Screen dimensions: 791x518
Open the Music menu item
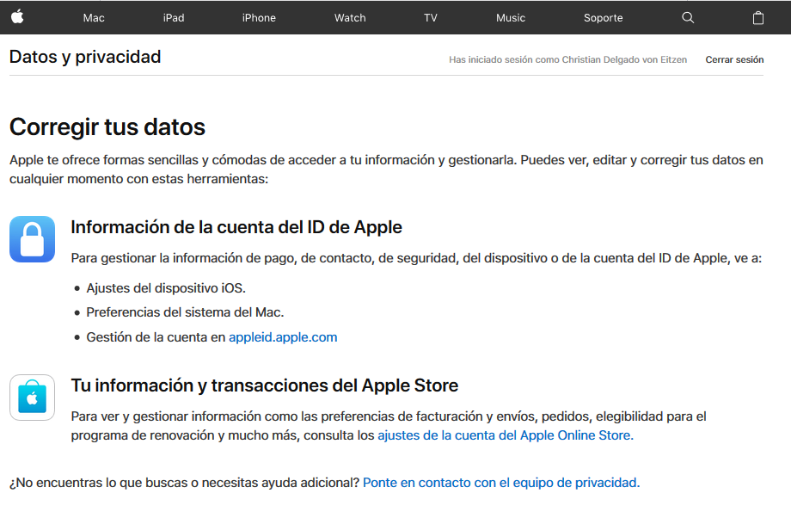pyautogui.click(x=511, y=18)
